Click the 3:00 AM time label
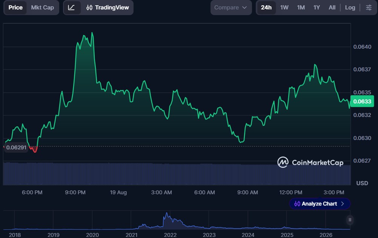Image resolution: width=378 pixels, height=238 pixels. click(x=161, y=192)
